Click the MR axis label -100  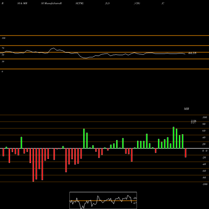point(205,184)
